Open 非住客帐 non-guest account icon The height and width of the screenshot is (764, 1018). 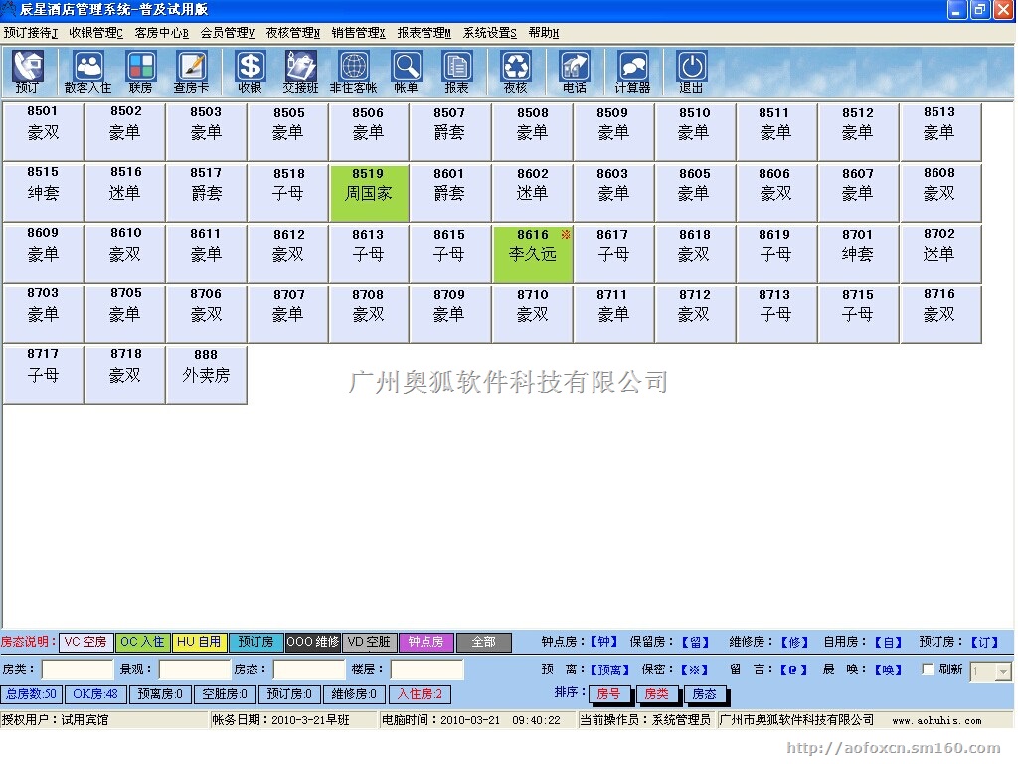[354, 71]
